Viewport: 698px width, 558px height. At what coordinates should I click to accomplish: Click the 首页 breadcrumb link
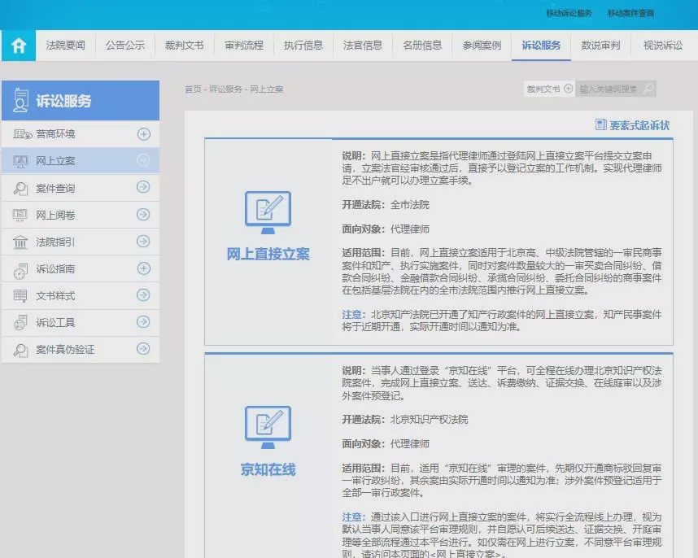pyautogui.click(x=193, y=89)
